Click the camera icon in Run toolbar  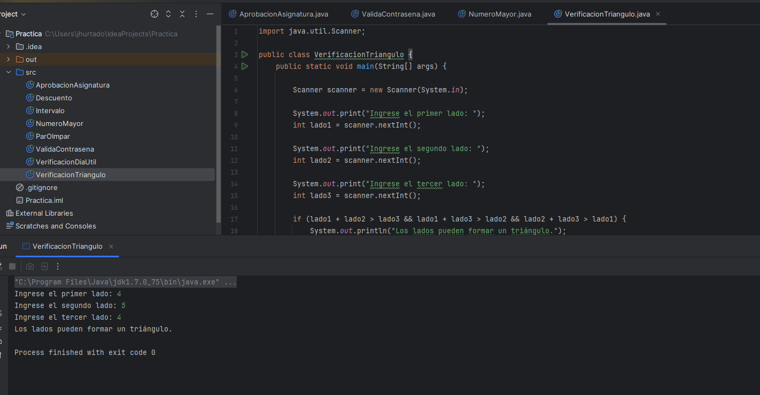tap(30, 266)
